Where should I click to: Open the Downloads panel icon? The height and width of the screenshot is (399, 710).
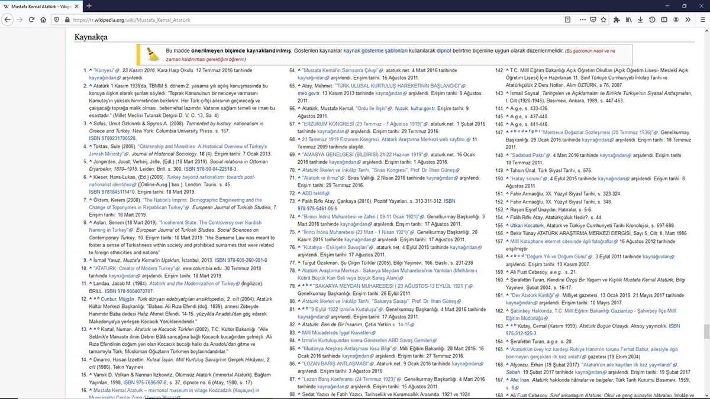pyautogui.click(x=640, y=20)
